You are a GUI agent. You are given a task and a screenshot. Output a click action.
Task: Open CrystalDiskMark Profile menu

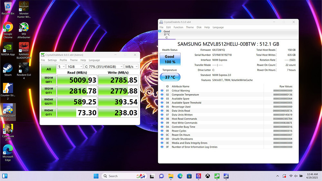point(63,60)
